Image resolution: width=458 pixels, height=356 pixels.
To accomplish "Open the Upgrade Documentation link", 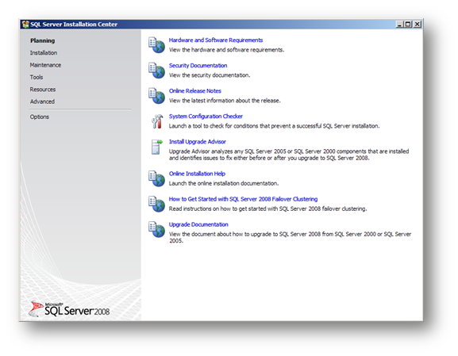I will (x=198, y=224).
